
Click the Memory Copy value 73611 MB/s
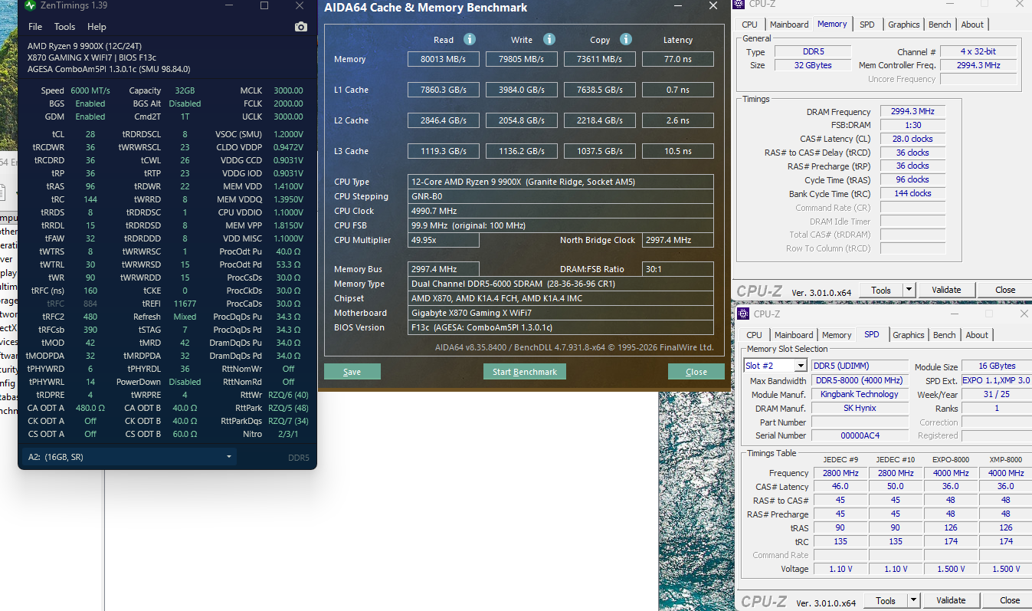pos(600,59)
